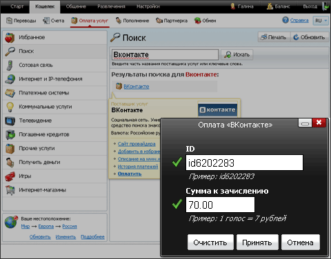Image resolution: width=331 pixels, height=259 pixels.
Task: Click the Европа location link
Action: (46, 227)
